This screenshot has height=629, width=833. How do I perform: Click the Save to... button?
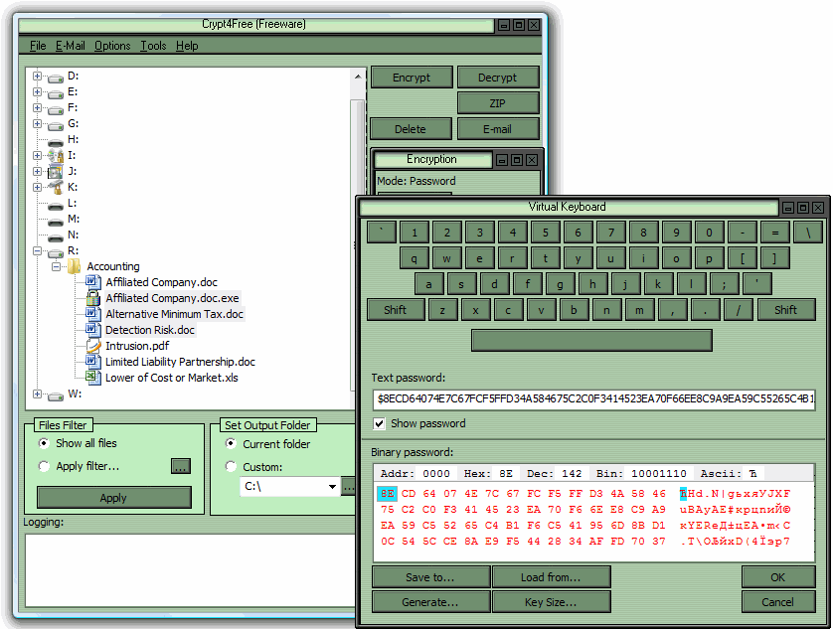point(430,577)
